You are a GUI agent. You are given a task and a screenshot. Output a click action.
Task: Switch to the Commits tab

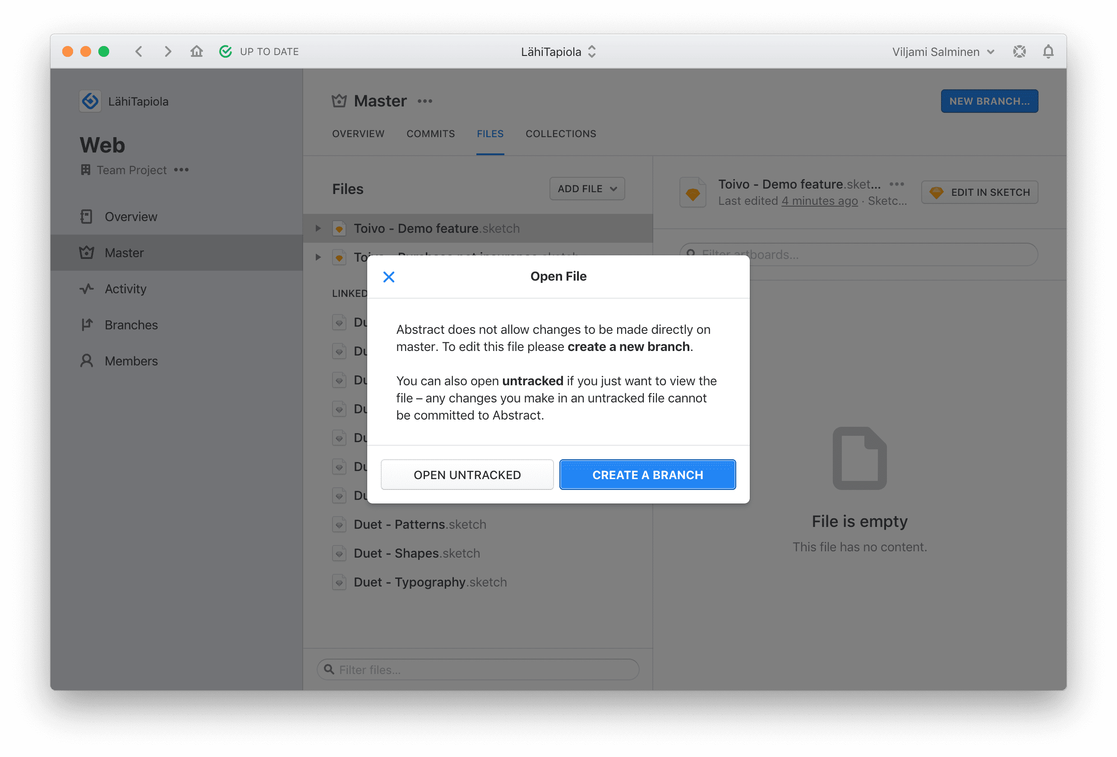click(430, 134)
